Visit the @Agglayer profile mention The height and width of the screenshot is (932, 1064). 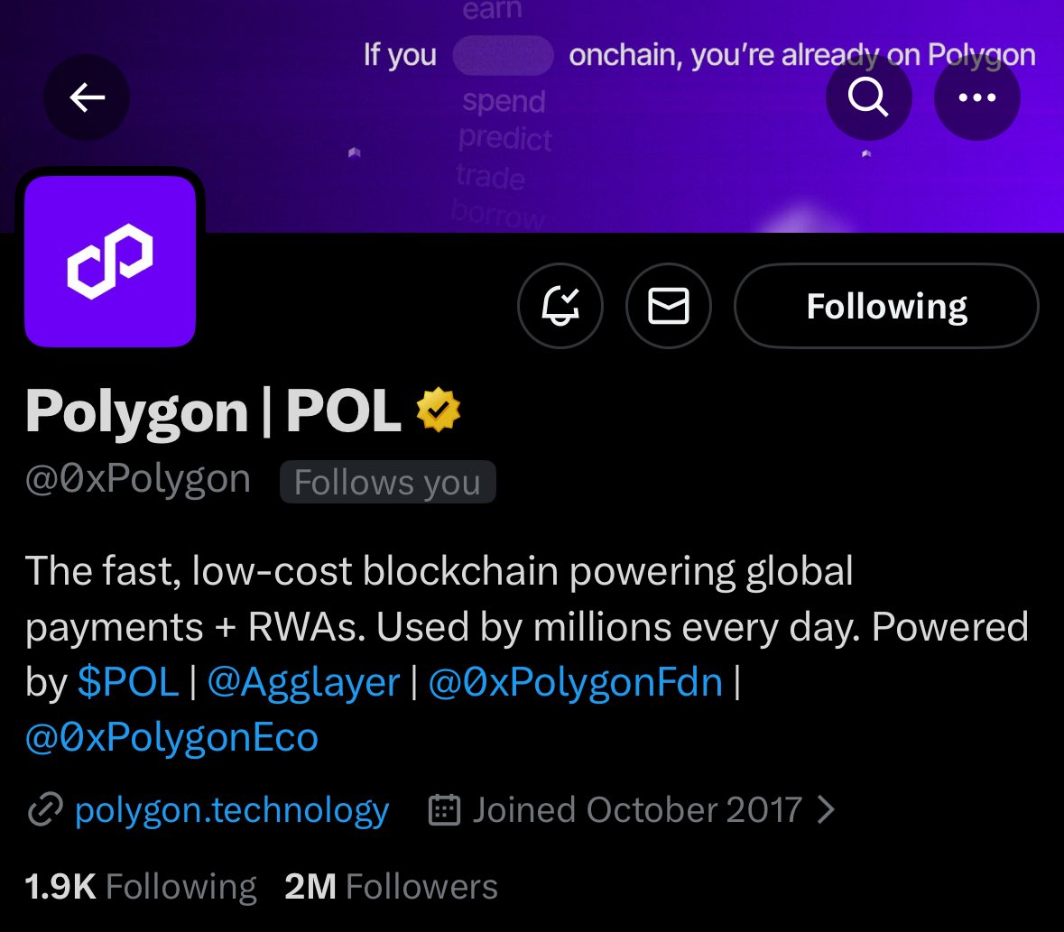click(x=303, y=682)
